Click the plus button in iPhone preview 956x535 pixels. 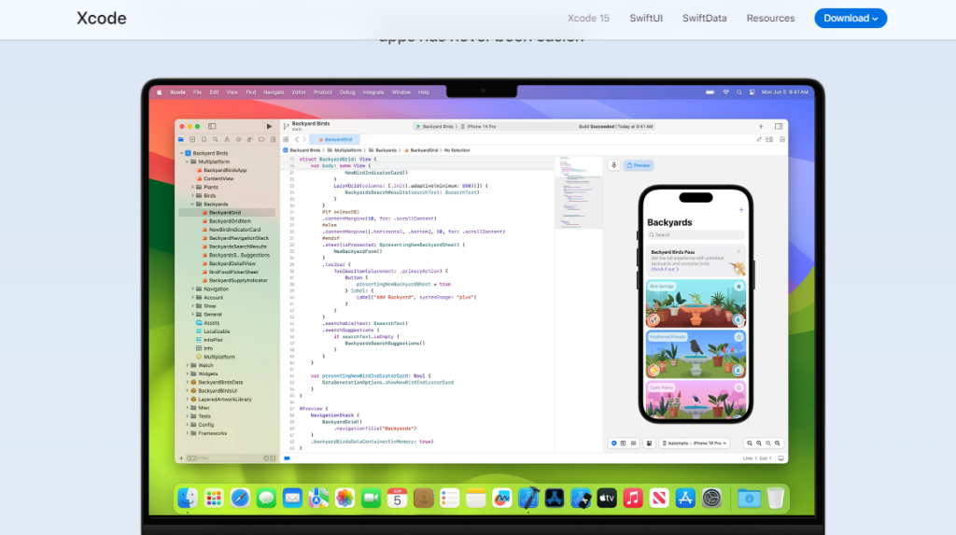point(740,210)
